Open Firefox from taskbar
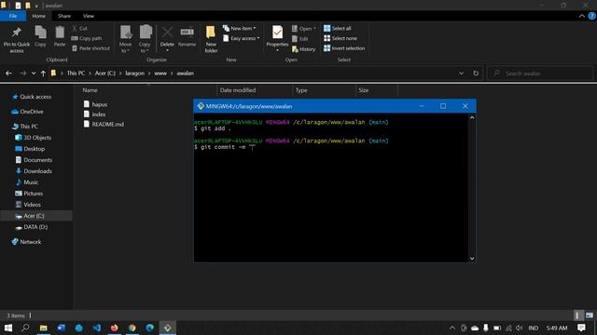 click(114, 328)
